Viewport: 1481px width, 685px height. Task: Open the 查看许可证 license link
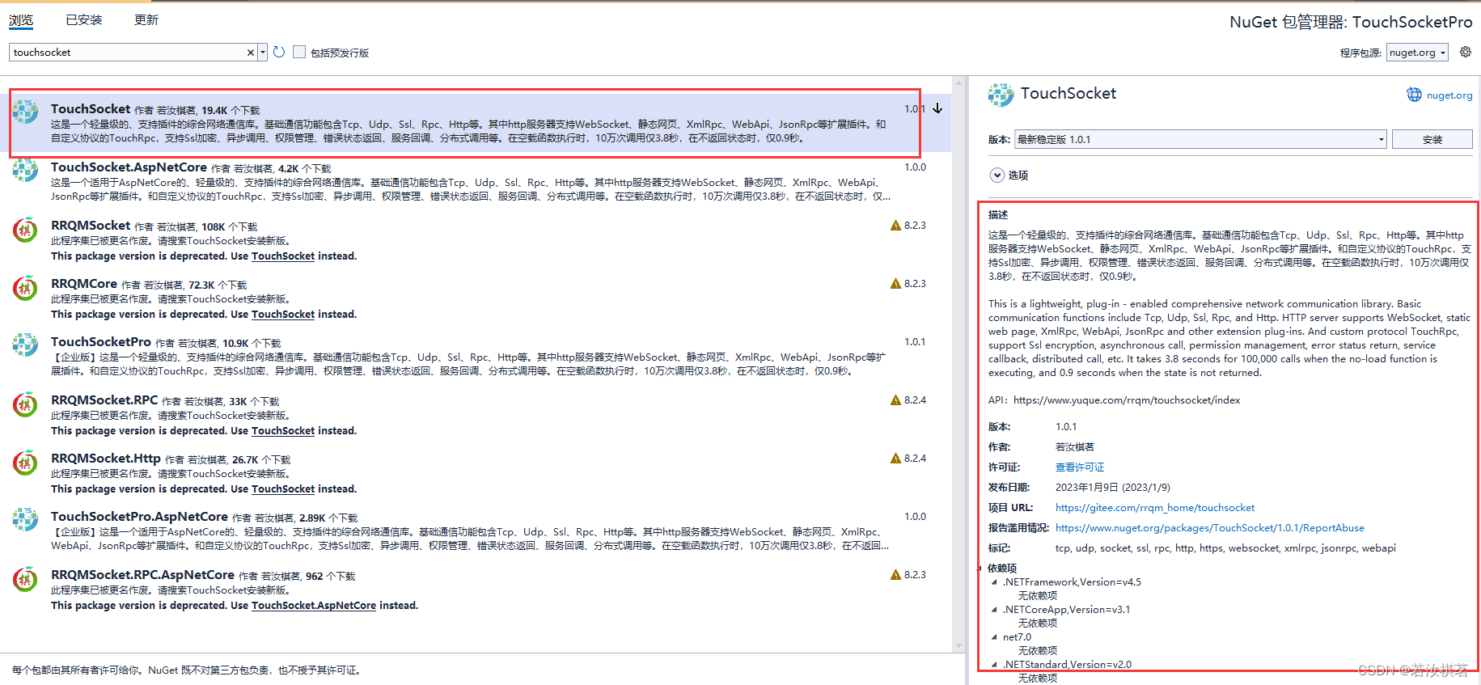click(1080, 467)
